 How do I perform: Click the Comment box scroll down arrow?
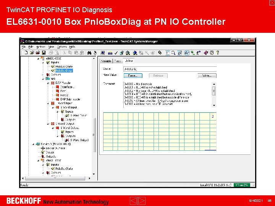[x=214, y=105]
